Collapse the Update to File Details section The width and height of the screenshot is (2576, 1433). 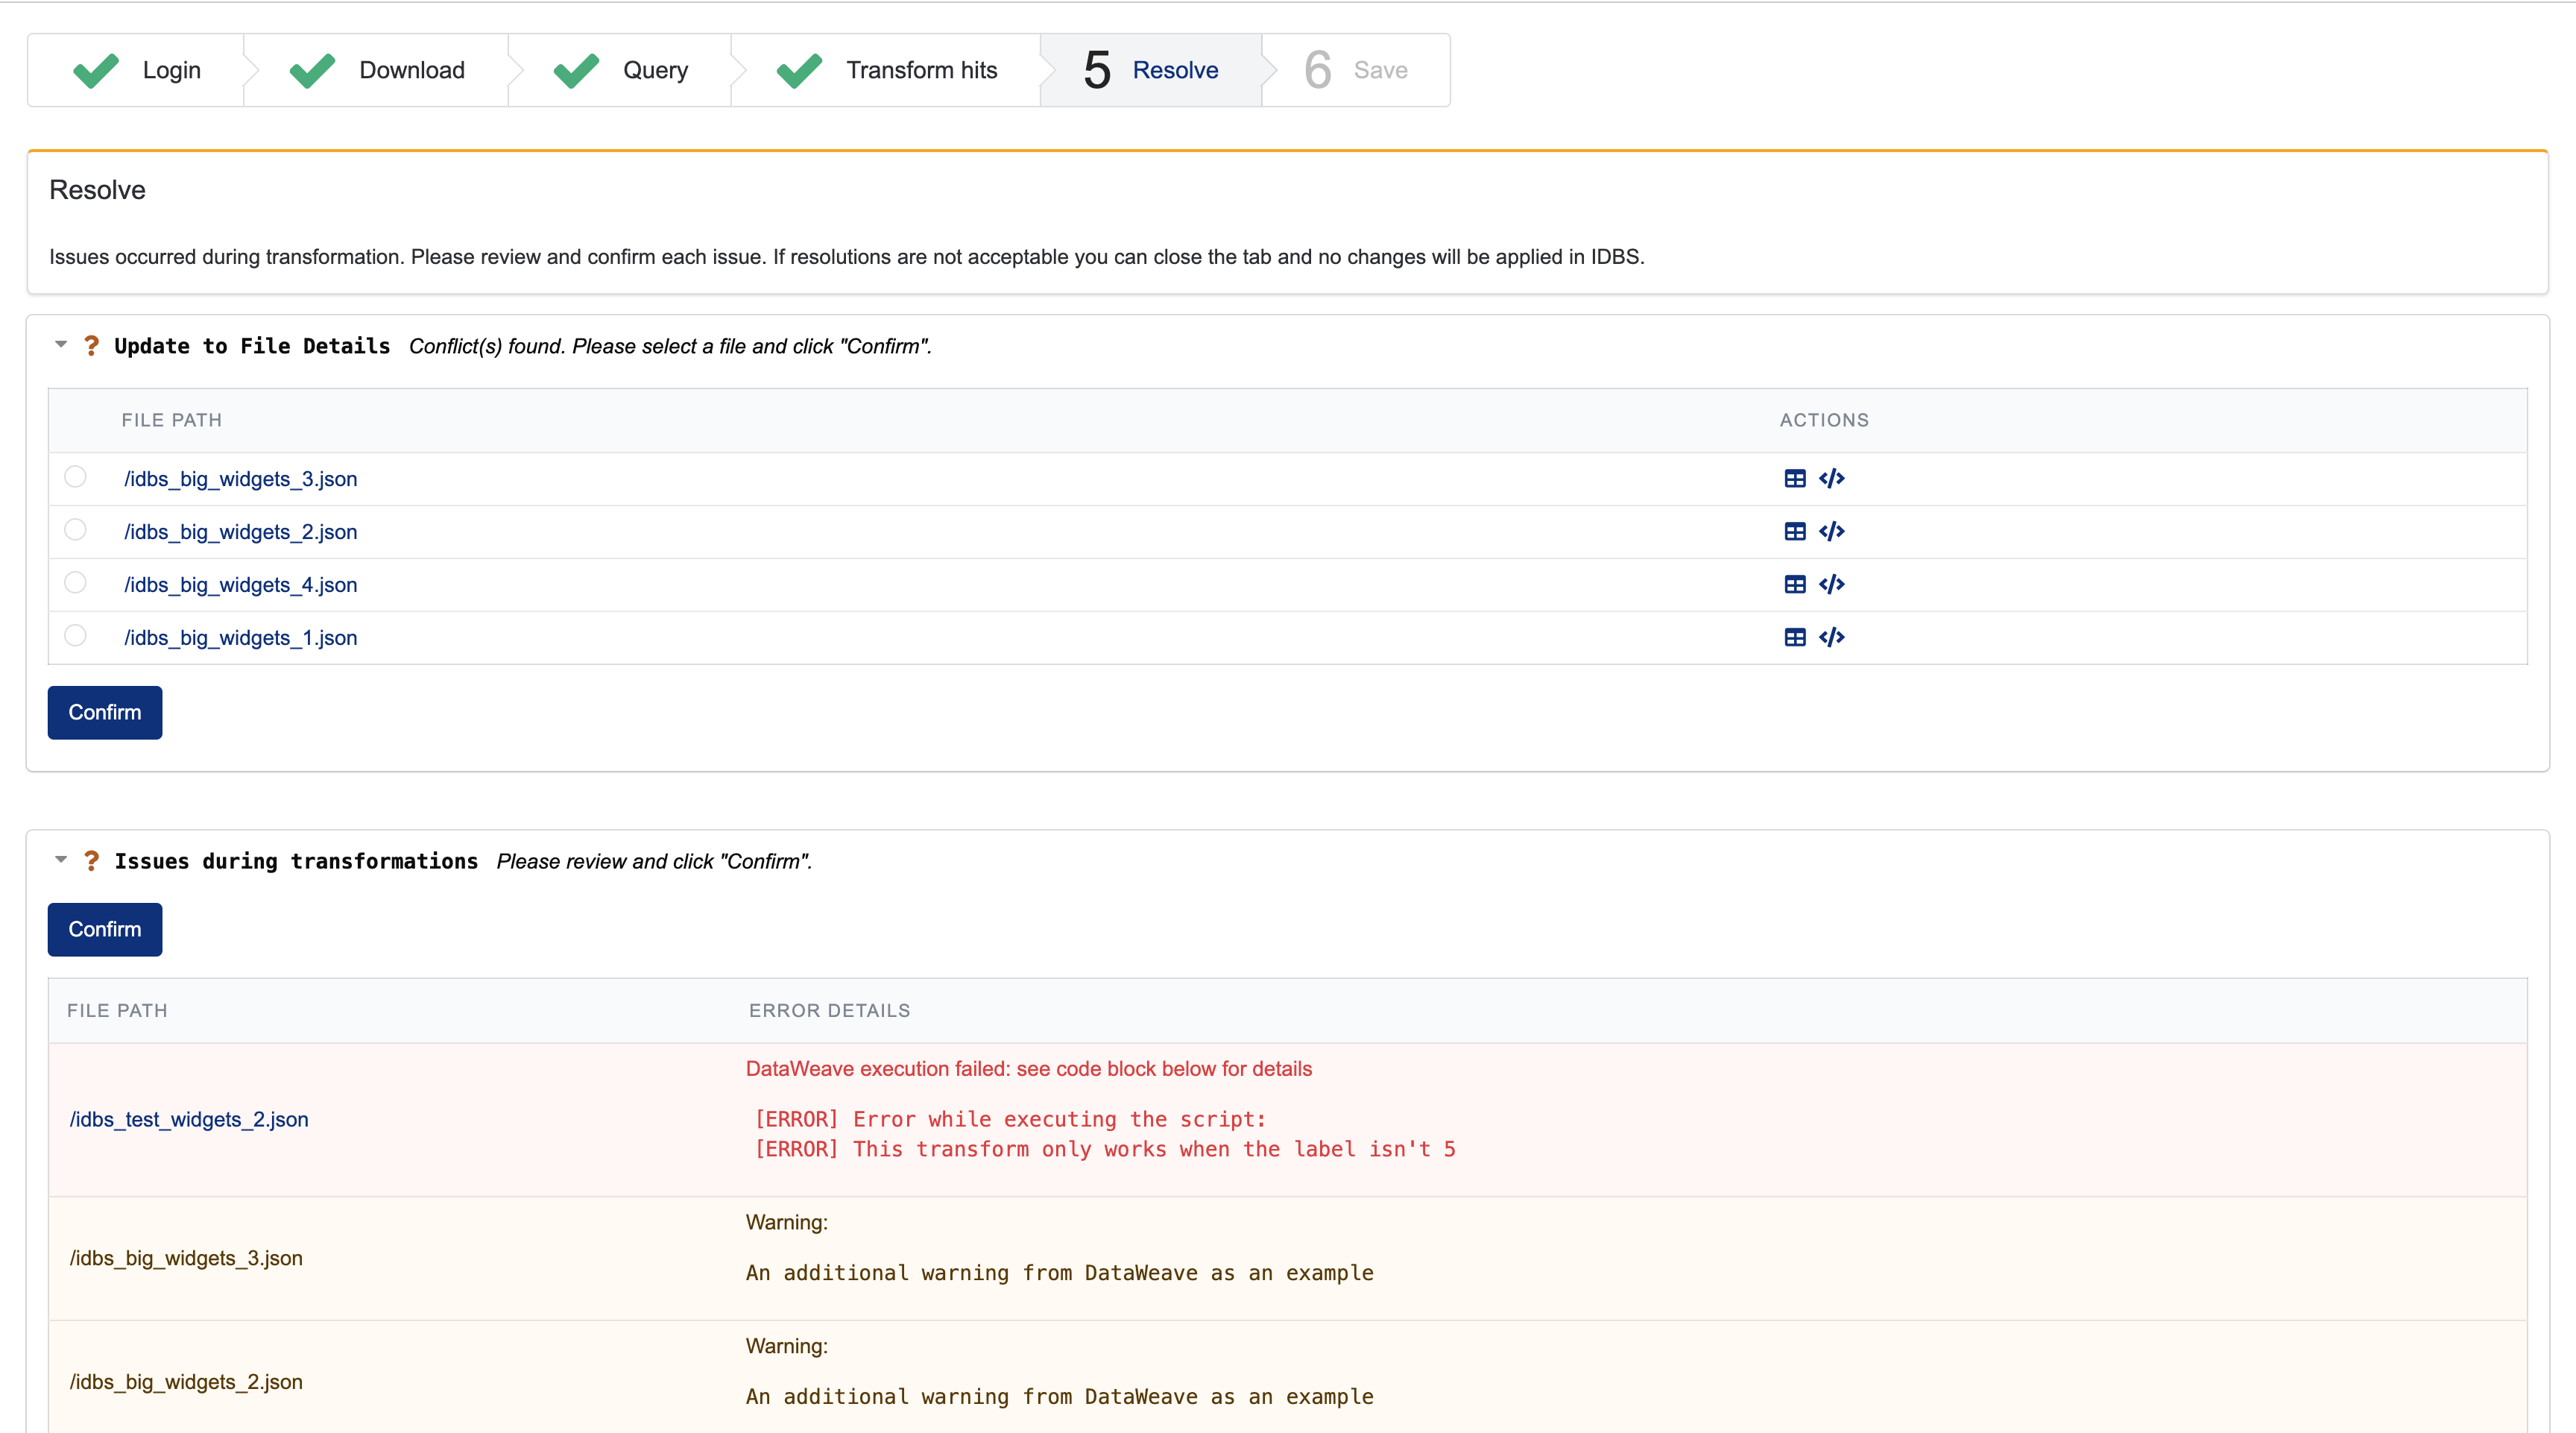(x=61, y=345)
